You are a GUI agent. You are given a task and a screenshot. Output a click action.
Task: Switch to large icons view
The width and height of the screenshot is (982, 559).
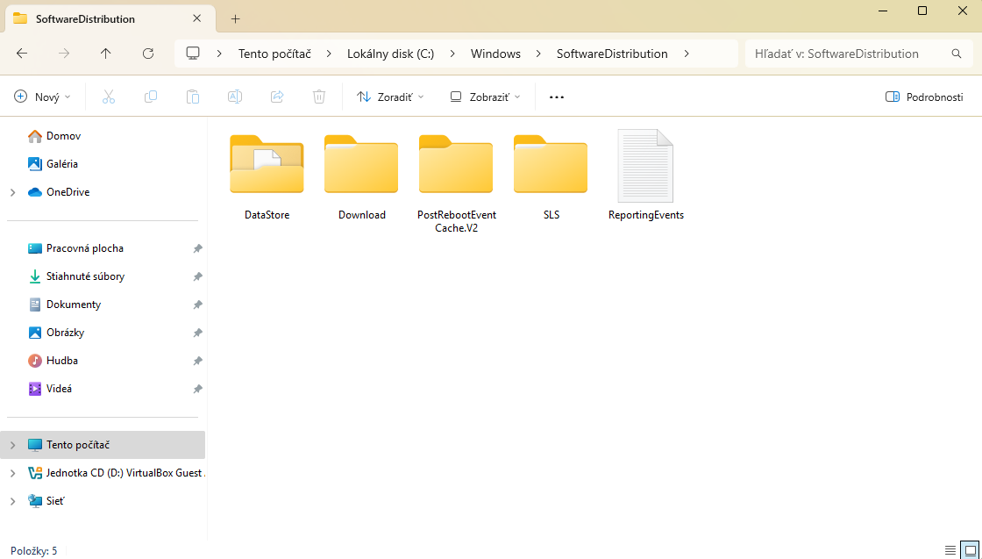pyautogui.click(x=969, y=550)
